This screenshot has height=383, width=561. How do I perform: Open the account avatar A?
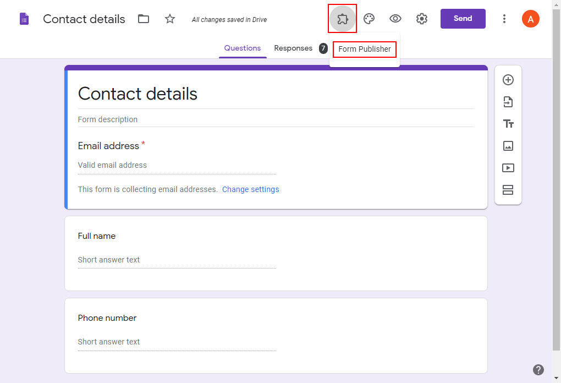coord(531,19)
